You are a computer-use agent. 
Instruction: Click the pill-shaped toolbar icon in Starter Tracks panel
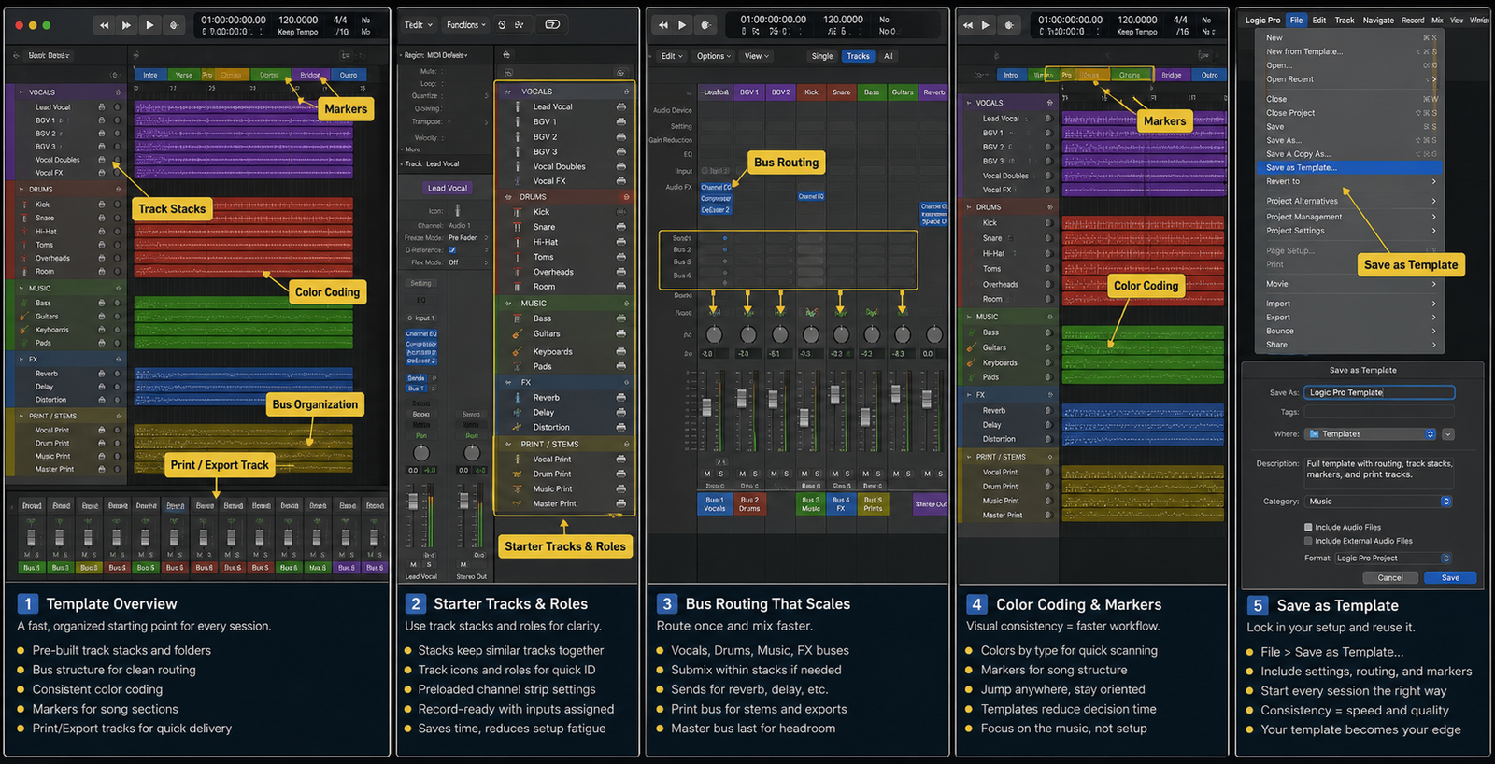552,24
